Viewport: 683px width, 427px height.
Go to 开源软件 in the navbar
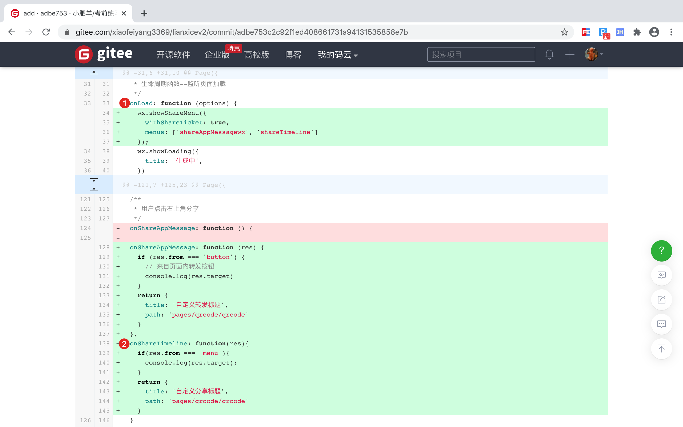pos(173,54)
